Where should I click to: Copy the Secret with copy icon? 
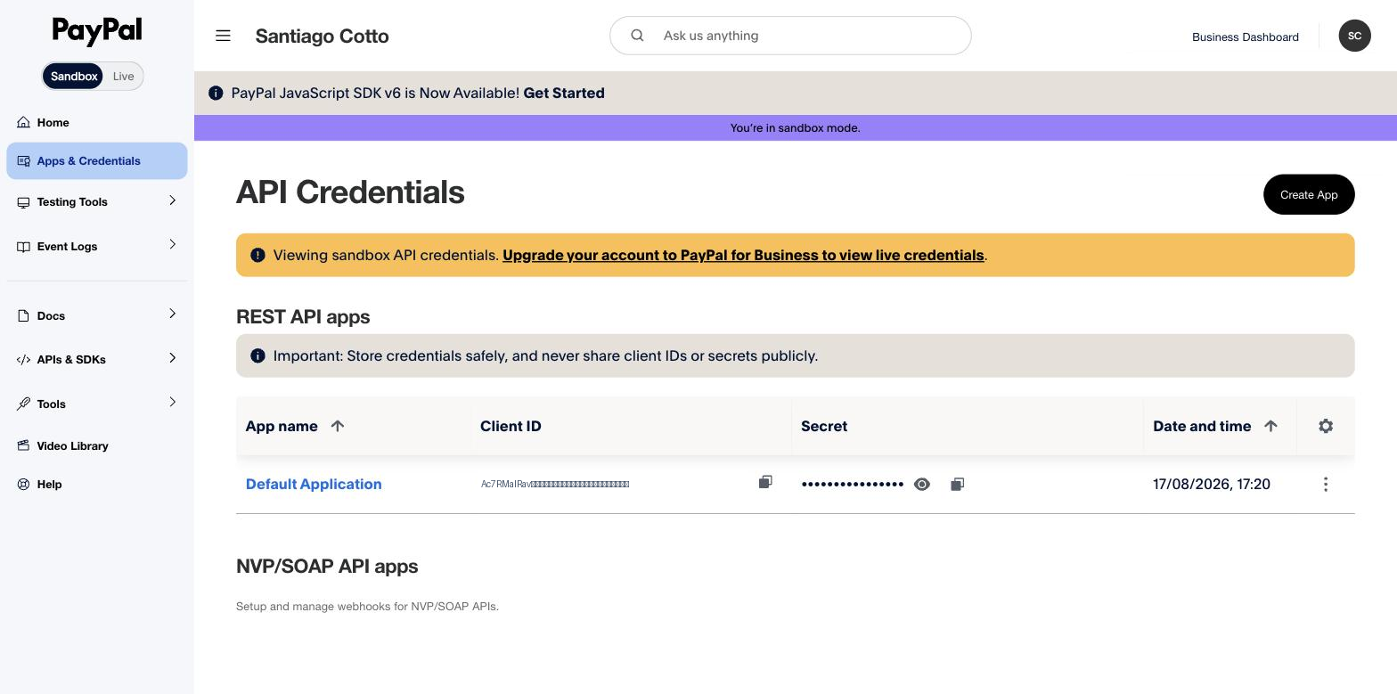click(x=957, y=484)
